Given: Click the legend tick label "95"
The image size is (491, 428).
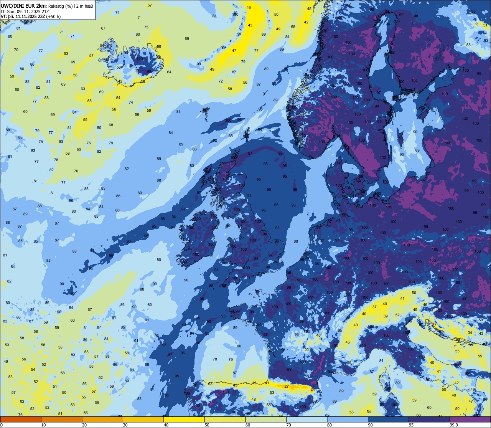Looking at the screenshot, I should point(411,425).
